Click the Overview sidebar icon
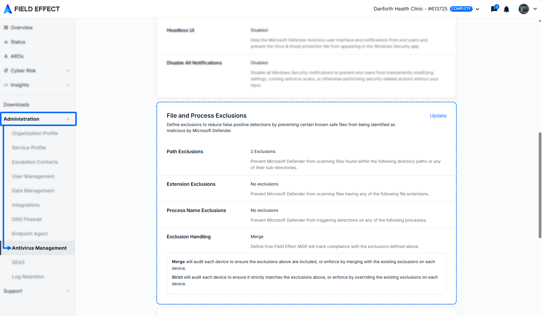542x316 pixels. tap(6, 27)
